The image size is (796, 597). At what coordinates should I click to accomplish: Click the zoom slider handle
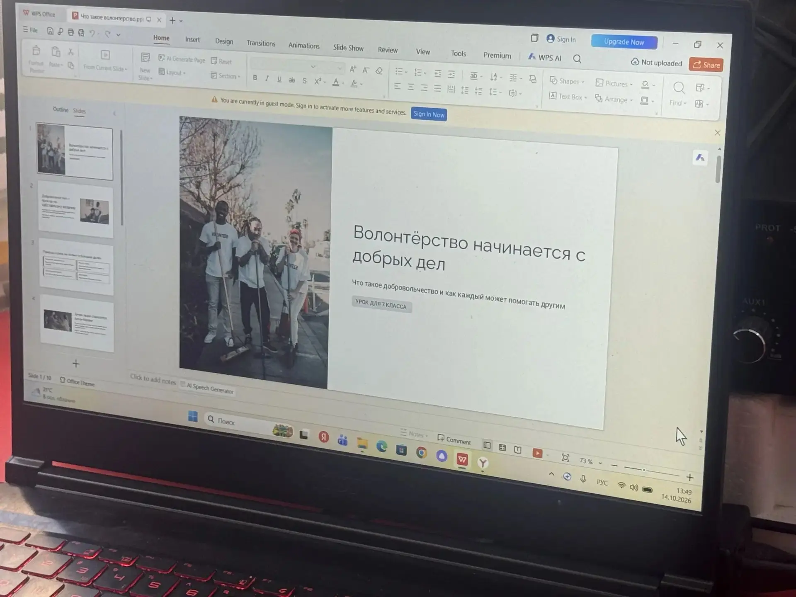pos(644,470)
